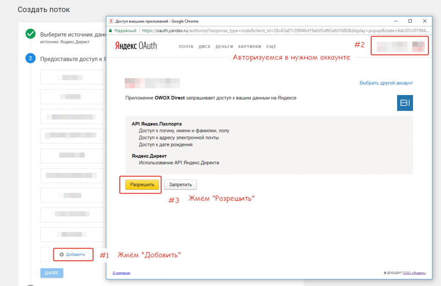The image size is (441, 286).
Task: Click the 'API Яндекс.Паспорта' heading text
Action: click(x=157, y=124)
